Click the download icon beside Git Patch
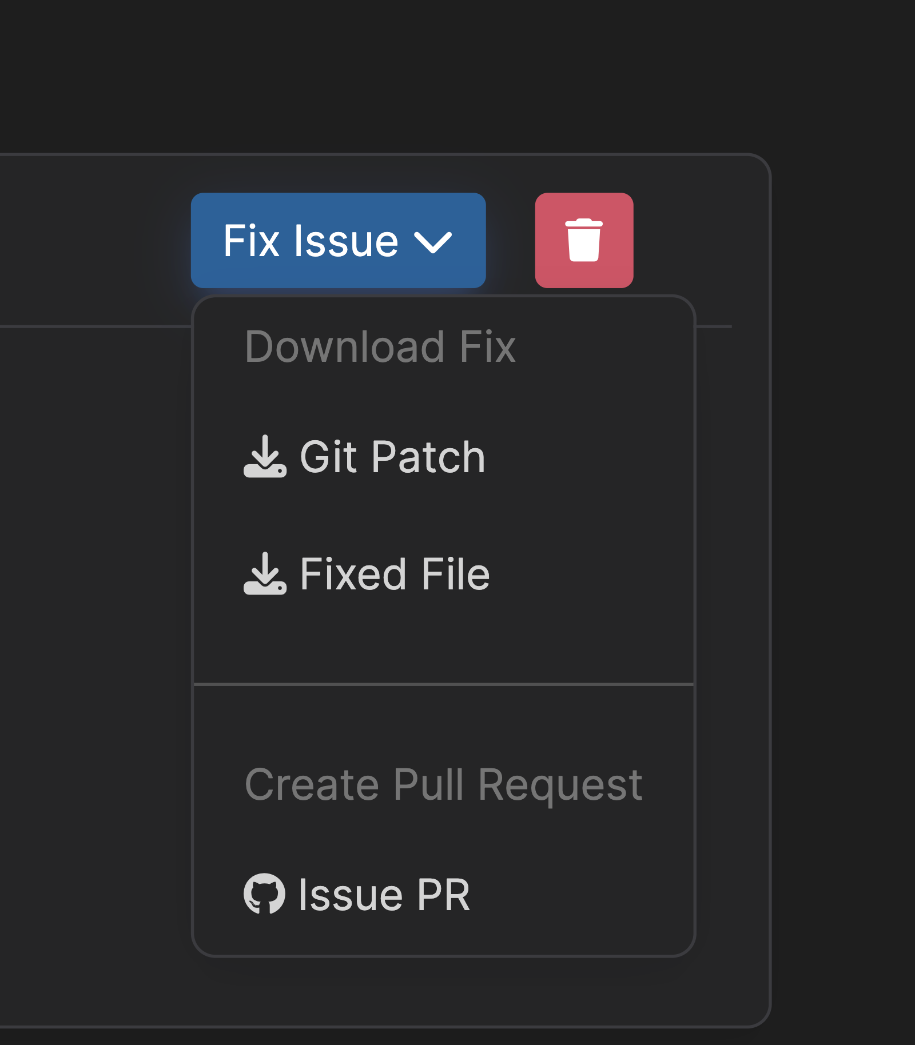The image size is (915, 1045). point(265,456)
